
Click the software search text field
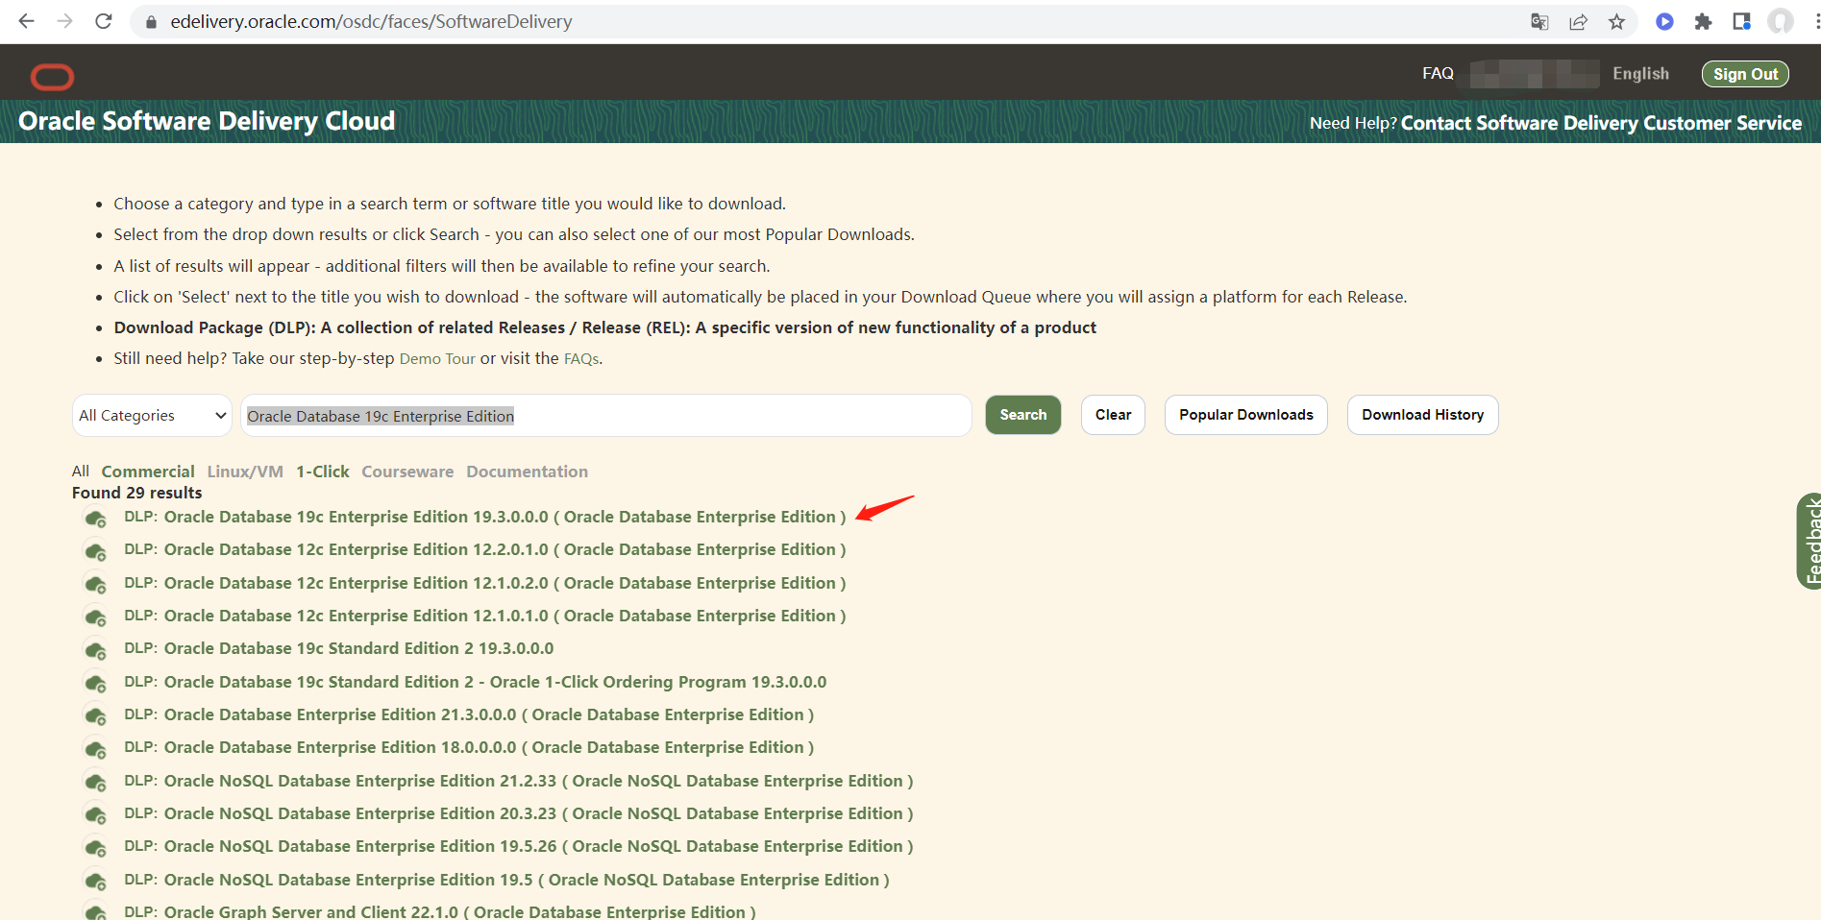(606, 416)
